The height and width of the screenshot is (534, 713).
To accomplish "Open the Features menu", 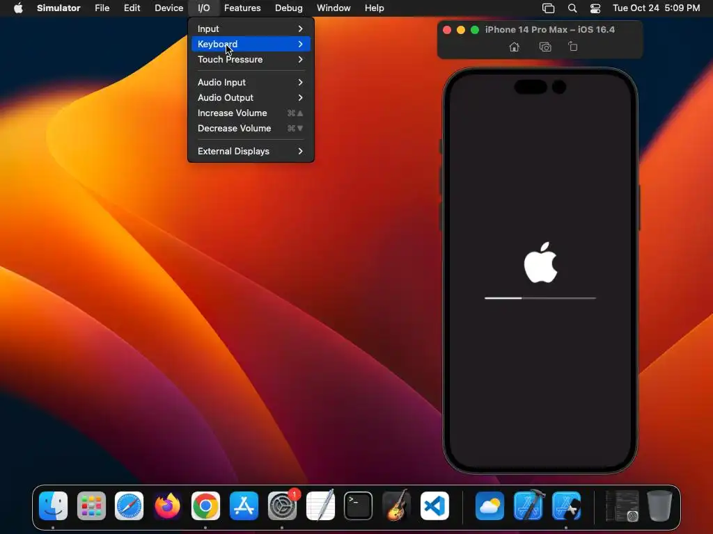I will (x=242, y=8).
